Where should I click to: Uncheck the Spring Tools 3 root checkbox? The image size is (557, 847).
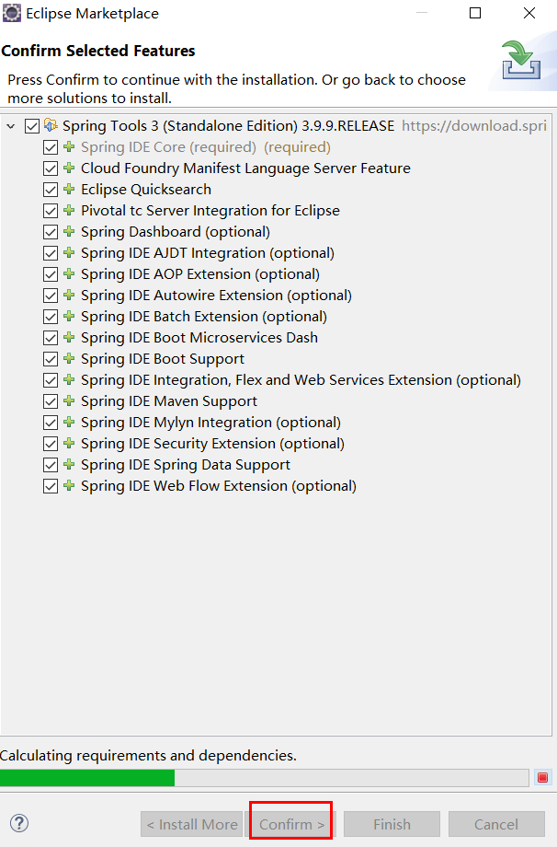click(32, 126)
